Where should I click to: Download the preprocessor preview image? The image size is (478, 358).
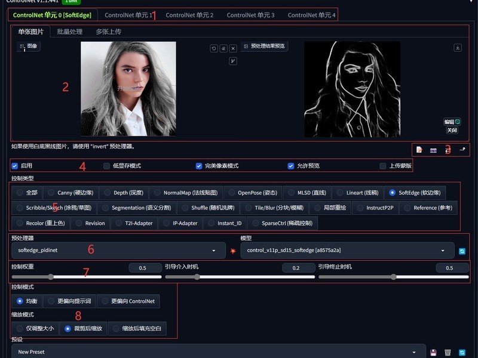pos(458,48)
